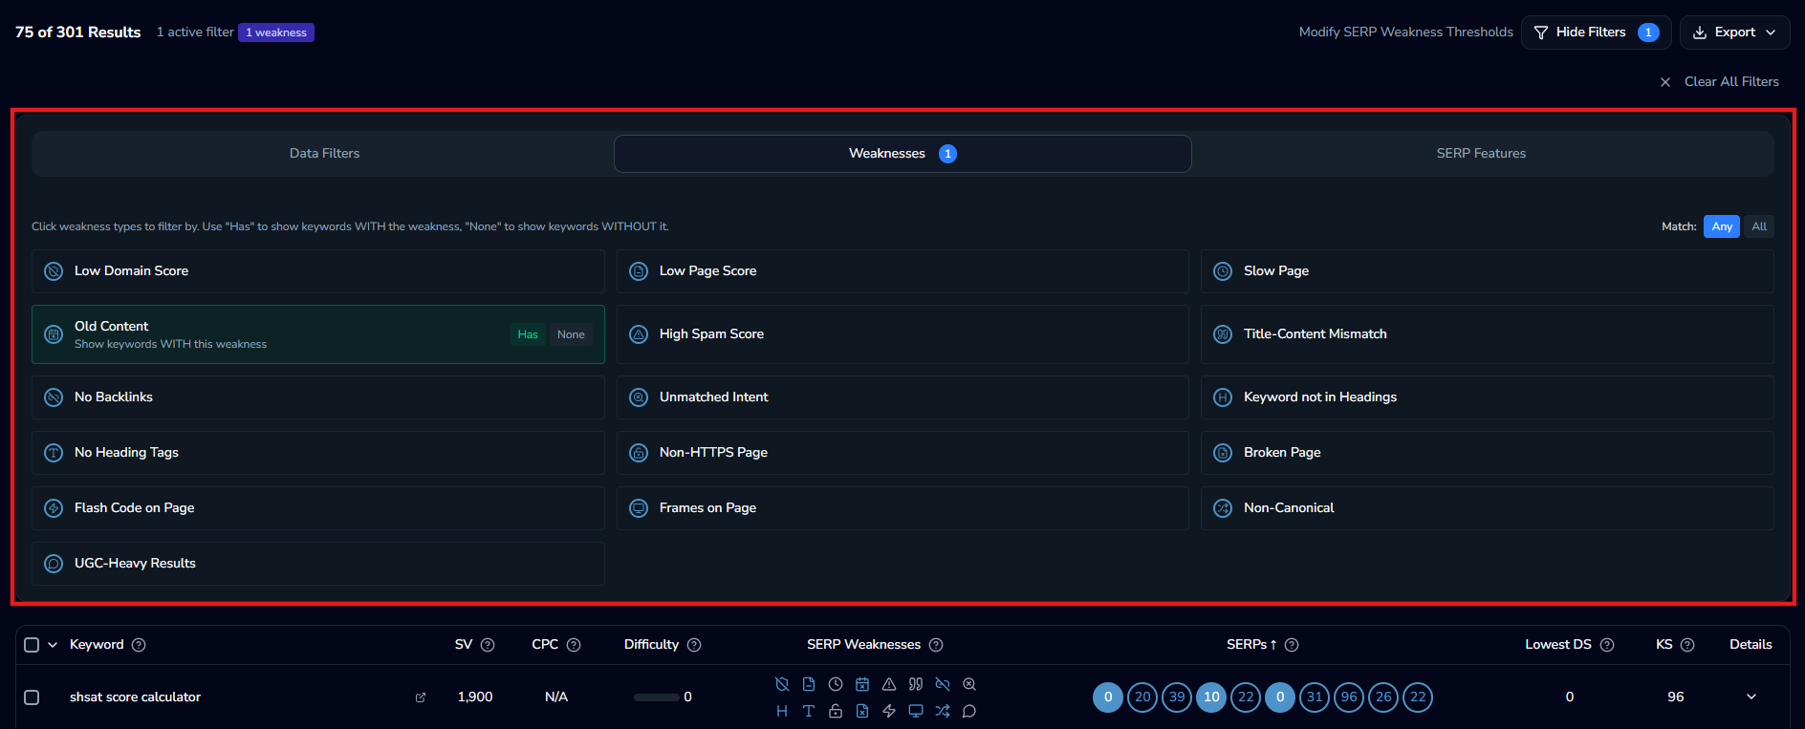Image resolution: width=1805 pixels, height=729 pixels.
Task: Click the Hide Filters button
Action: 1596,32
